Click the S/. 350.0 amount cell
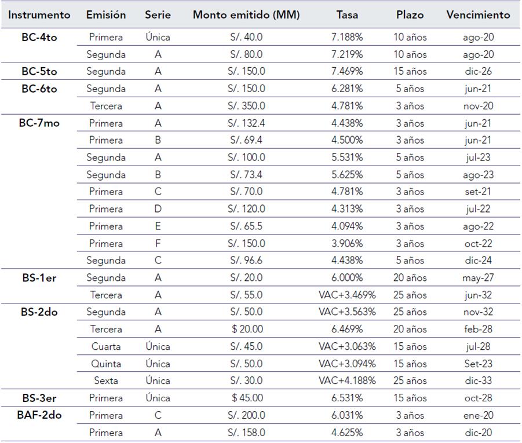522x443 pixels. (x=246, y=106)
